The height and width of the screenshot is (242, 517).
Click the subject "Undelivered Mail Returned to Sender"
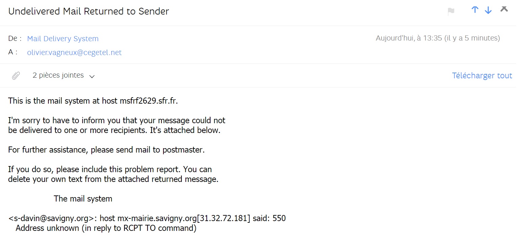pos(89,11)
